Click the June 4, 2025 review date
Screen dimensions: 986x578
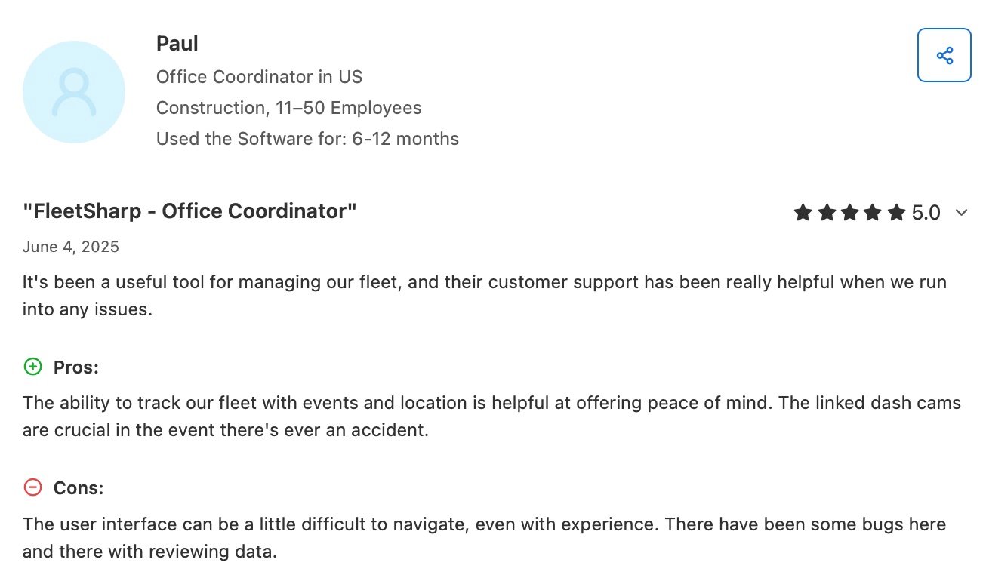[70, 246]
